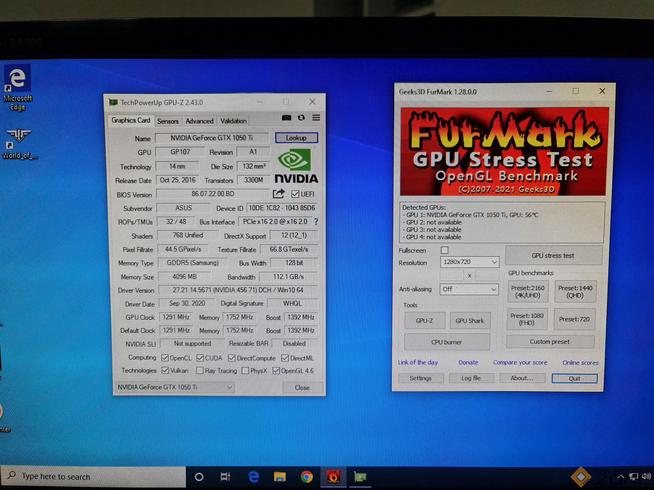Image resolution: width=654 pixels, height=490 pixels.
Task: Toggle the Vulkan checkbox
Action: click(165, 370)
